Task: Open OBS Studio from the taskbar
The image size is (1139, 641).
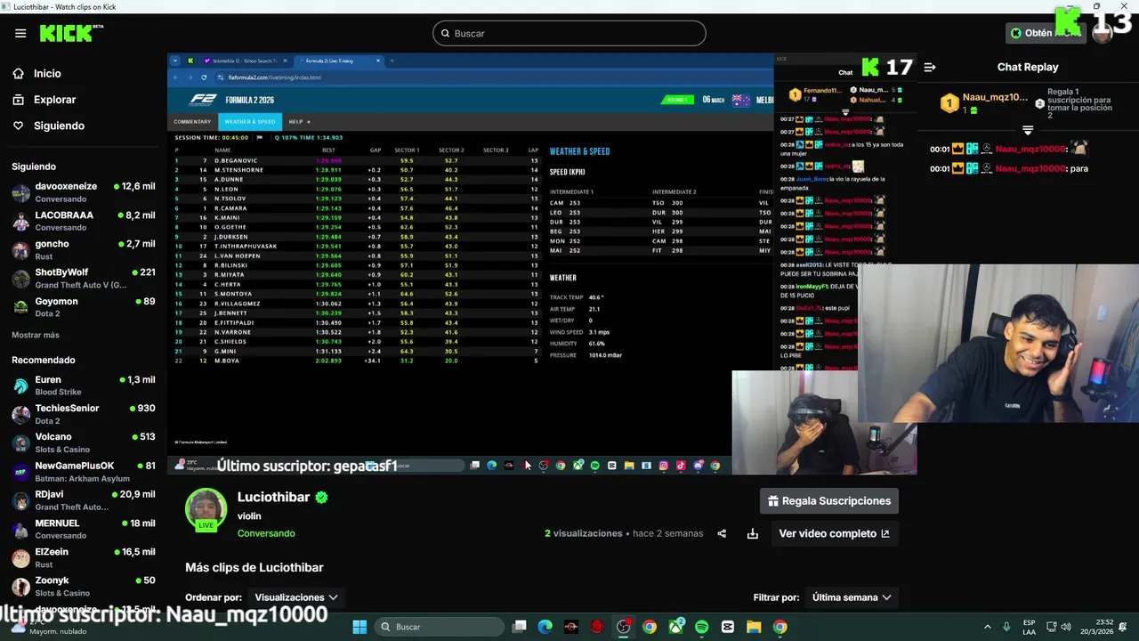Action: click(623, 627)
